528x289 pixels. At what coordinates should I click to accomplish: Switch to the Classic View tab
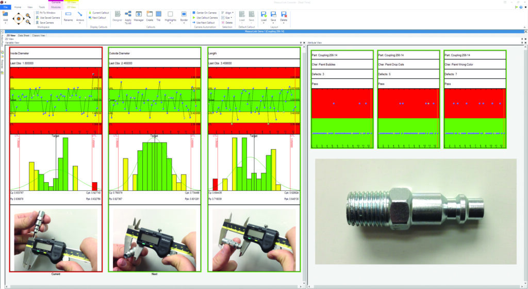point(38,36)
